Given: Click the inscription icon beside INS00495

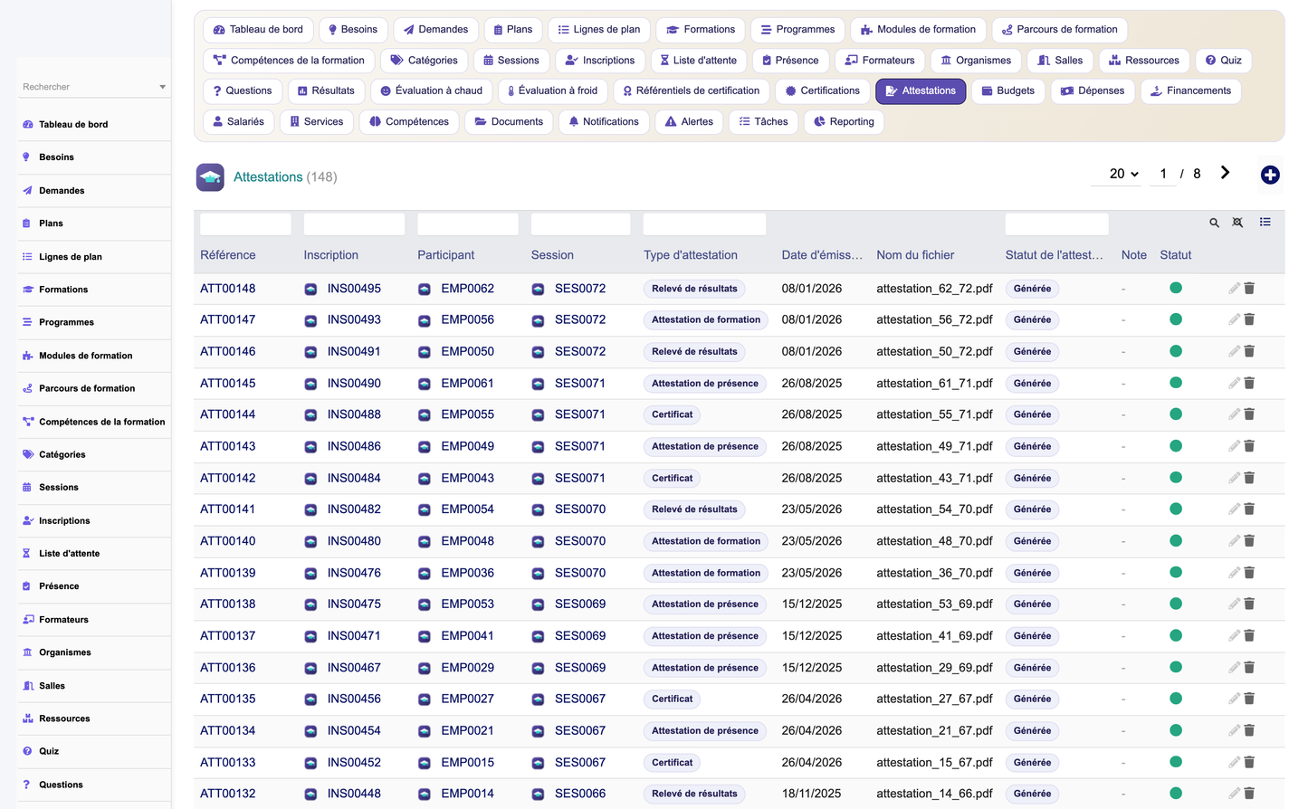Looking at the screenshot, I should 310,289.
